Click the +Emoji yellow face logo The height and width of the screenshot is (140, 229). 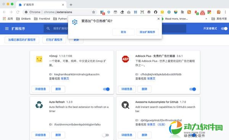click(x=39, y=59)
